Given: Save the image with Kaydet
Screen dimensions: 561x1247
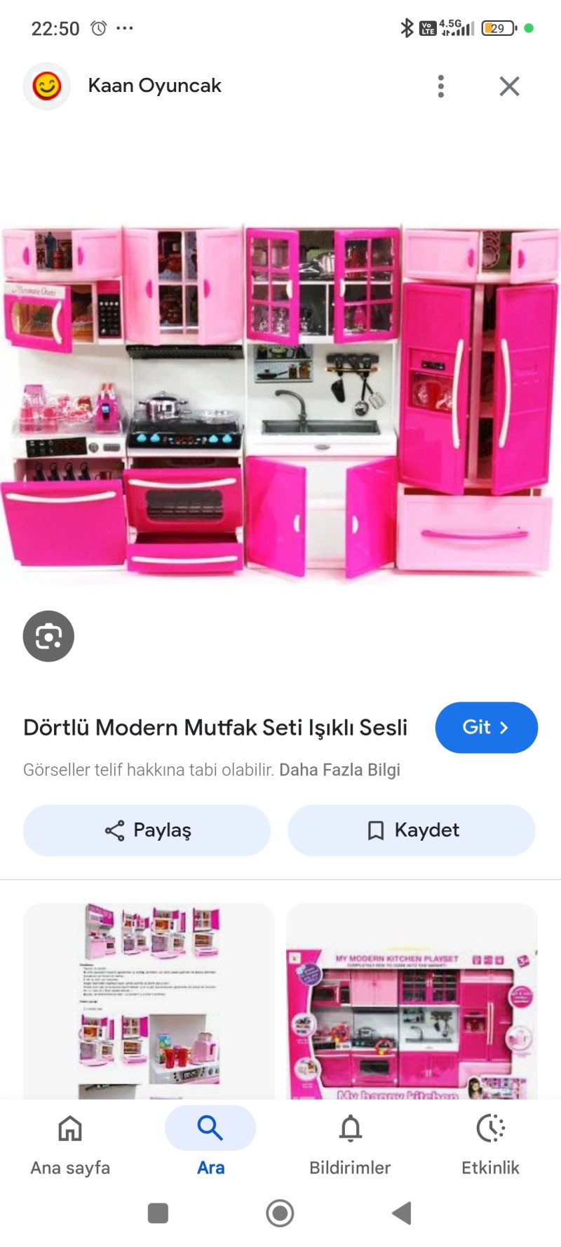Looking at the screenshot, I should (x=412, y=830).
